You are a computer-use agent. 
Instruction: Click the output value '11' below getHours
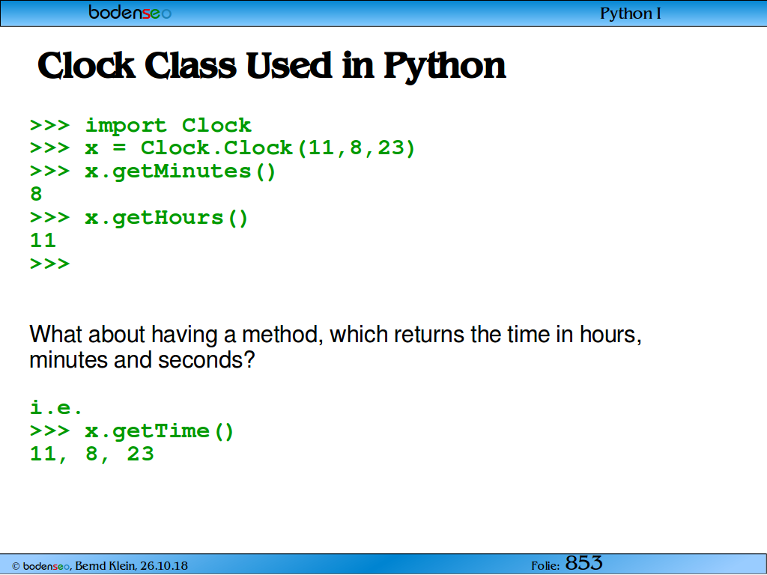(x=43, y=240)
